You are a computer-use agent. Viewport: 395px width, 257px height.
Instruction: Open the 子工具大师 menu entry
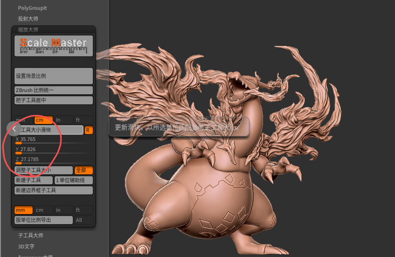(x=30, y=235)
